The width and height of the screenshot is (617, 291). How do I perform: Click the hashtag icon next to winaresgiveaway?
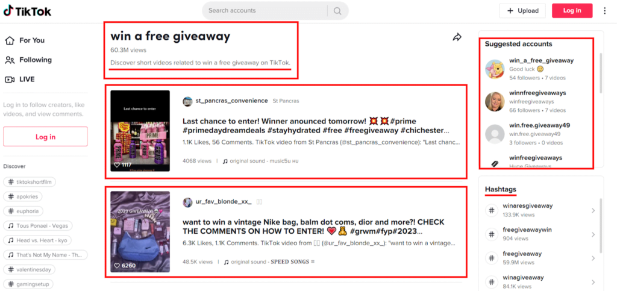click(x=492, y=210)
